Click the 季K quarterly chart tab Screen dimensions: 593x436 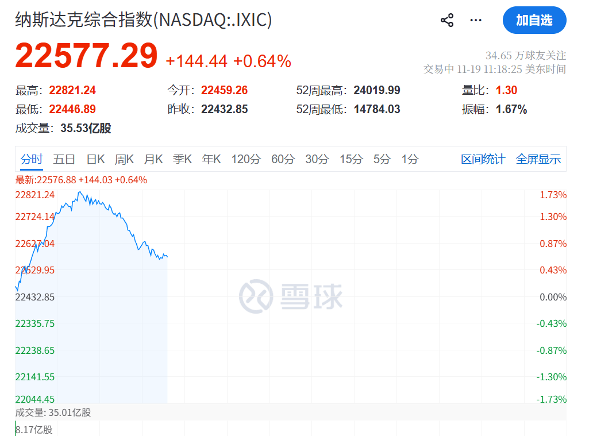pos(182,159)
